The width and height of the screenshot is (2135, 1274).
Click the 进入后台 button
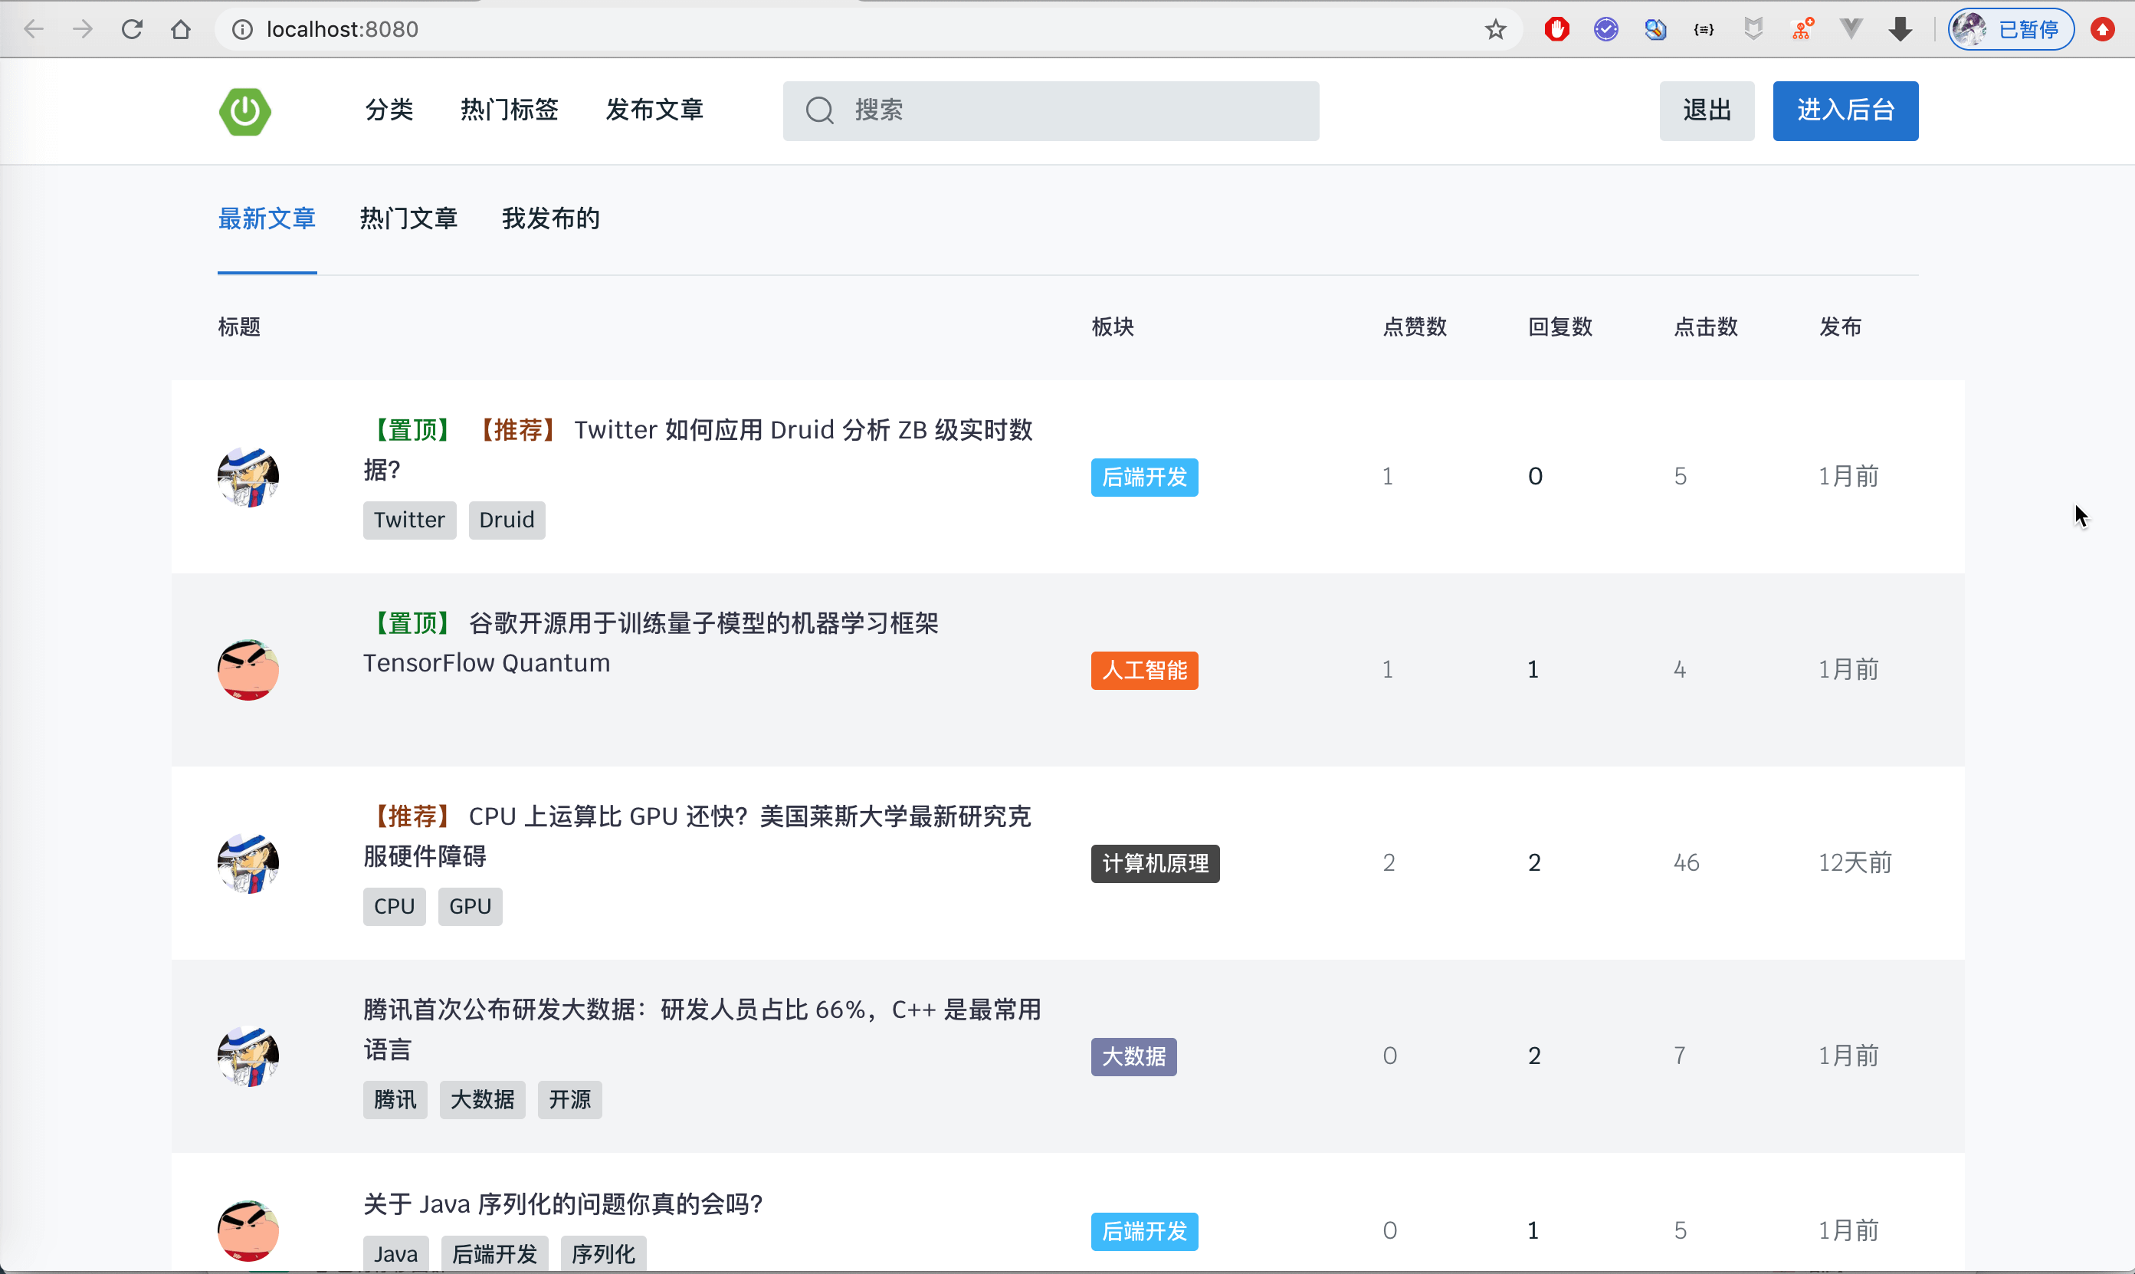[x=1845, y=110]
